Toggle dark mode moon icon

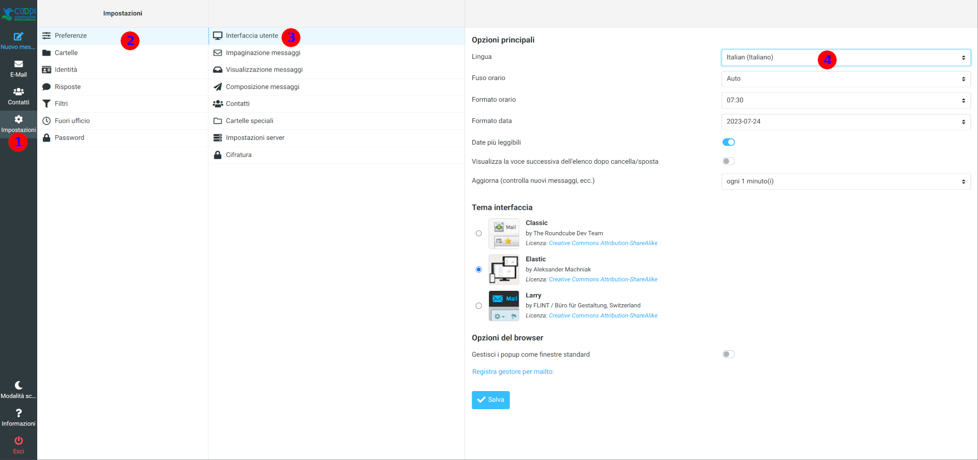pos(19,385)
